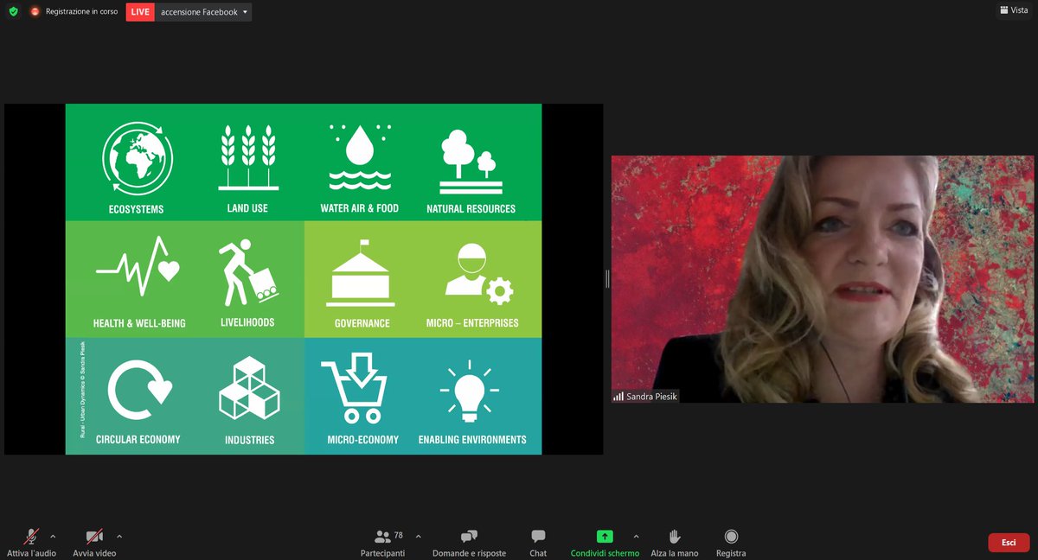Click the Circular Economy arrow icon

pos(139,390)
